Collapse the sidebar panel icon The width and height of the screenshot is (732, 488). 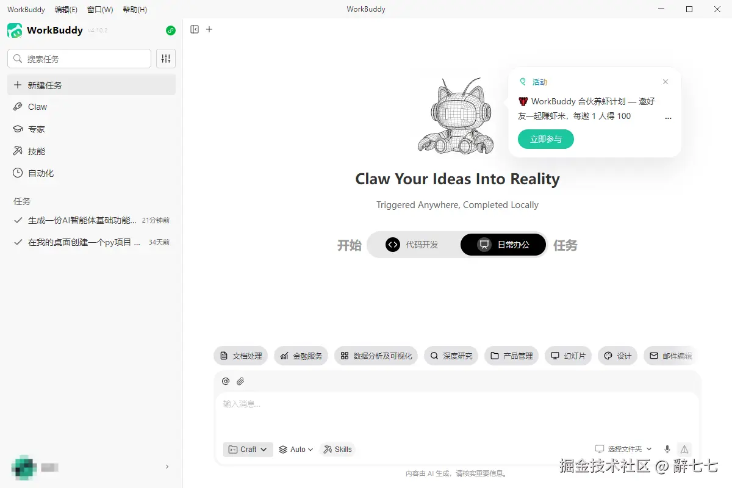(195, 29)
